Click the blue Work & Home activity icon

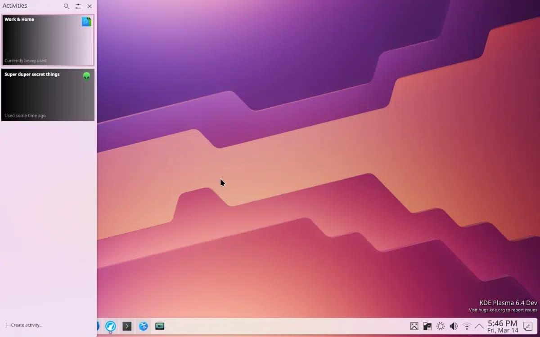[86, 22]
